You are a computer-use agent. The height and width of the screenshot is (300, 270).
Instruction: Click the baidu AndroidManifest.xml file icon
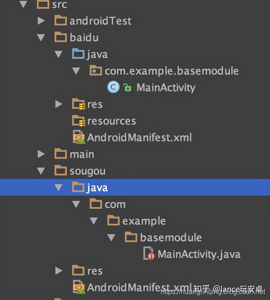(x=79, y=137)
